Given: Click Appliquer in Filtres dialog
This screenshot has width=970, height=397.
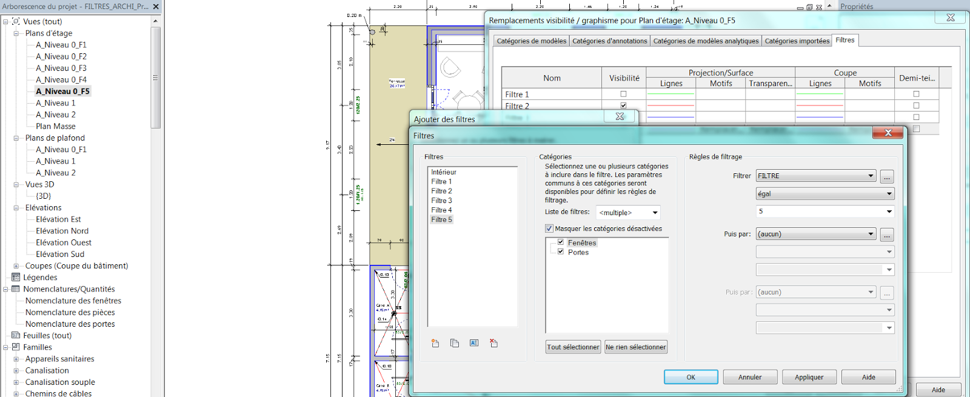Looking at the screenshot, I should click(x=809, y=377).
